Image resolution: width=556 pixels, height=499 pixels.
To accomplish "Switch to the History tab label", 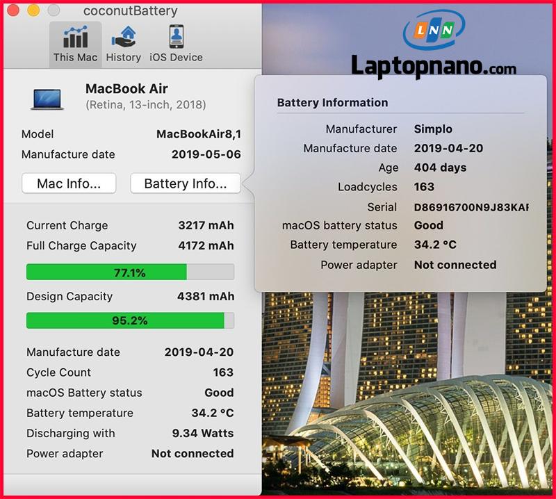I will point(124,58).
